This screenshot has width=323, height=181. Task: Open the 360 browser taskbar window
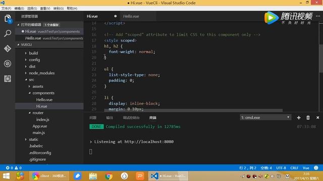[49, 176]
